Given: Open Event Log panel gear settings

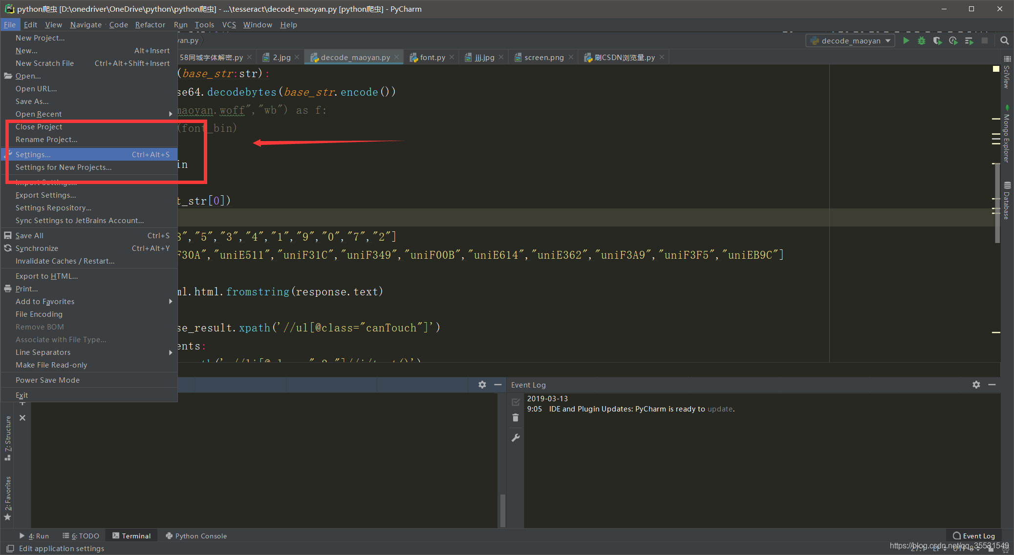Looking at the screenshot, I should click(976, 385).
